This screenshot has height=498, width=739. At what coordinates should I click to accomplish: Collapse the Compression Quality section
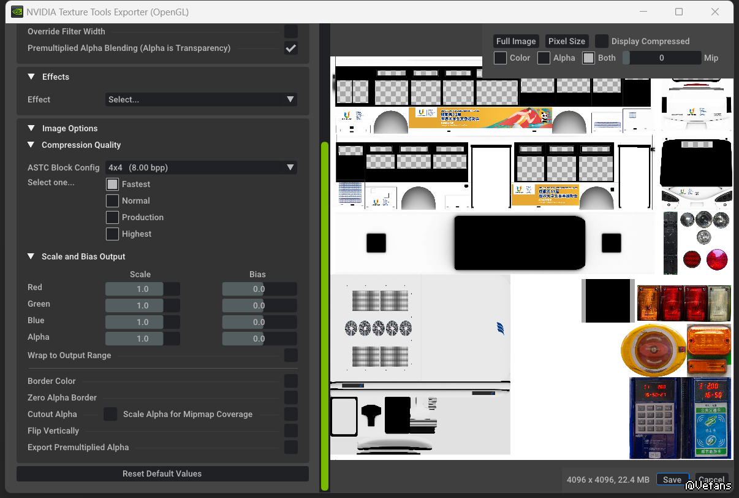(x=31, y=145)
